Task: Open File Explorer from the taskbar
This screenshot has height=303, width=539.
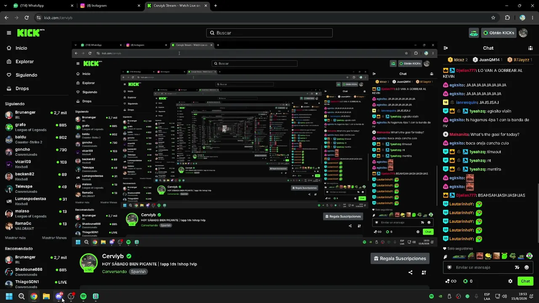Action: [x=46, y=296]
